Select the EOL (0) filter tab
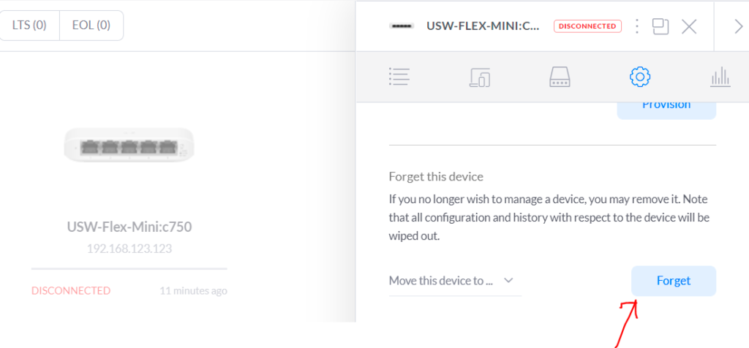749x348 pixels. [91, 26]
